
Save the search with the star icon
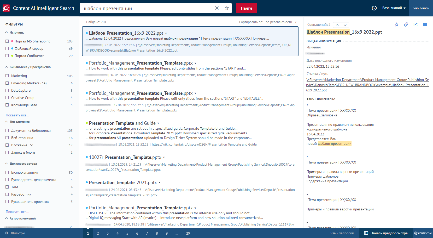(x=227, y=8)
